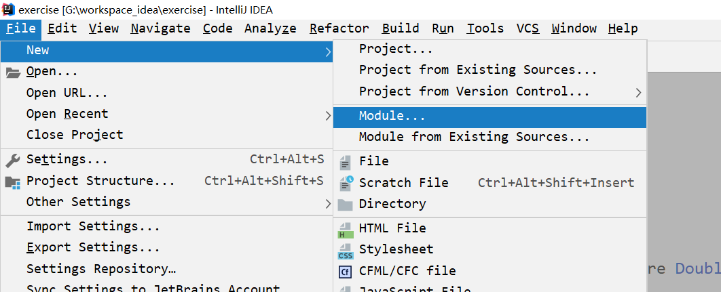Click the IntelliJ IDEA logo in title bar
Image resolution: width=721 pixels, height=292 pixels.
(9, 10)
